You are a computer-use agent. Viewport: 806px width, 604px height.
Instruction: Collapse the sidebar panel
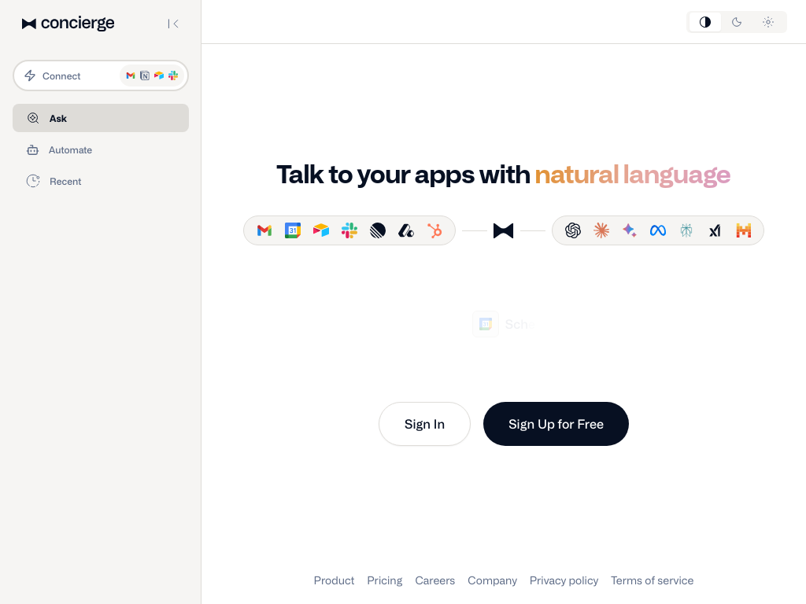click(173, 24)
